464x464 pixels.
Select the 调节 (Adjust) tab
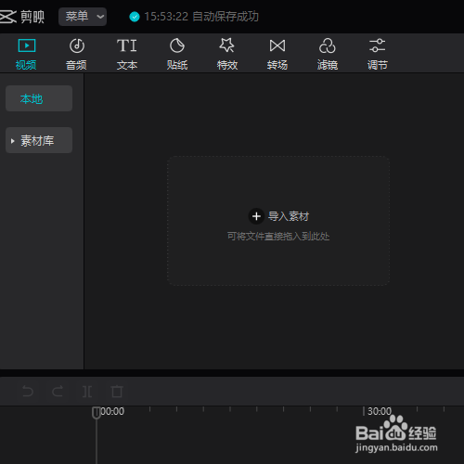pyautogui.click(x=378, y=54)
